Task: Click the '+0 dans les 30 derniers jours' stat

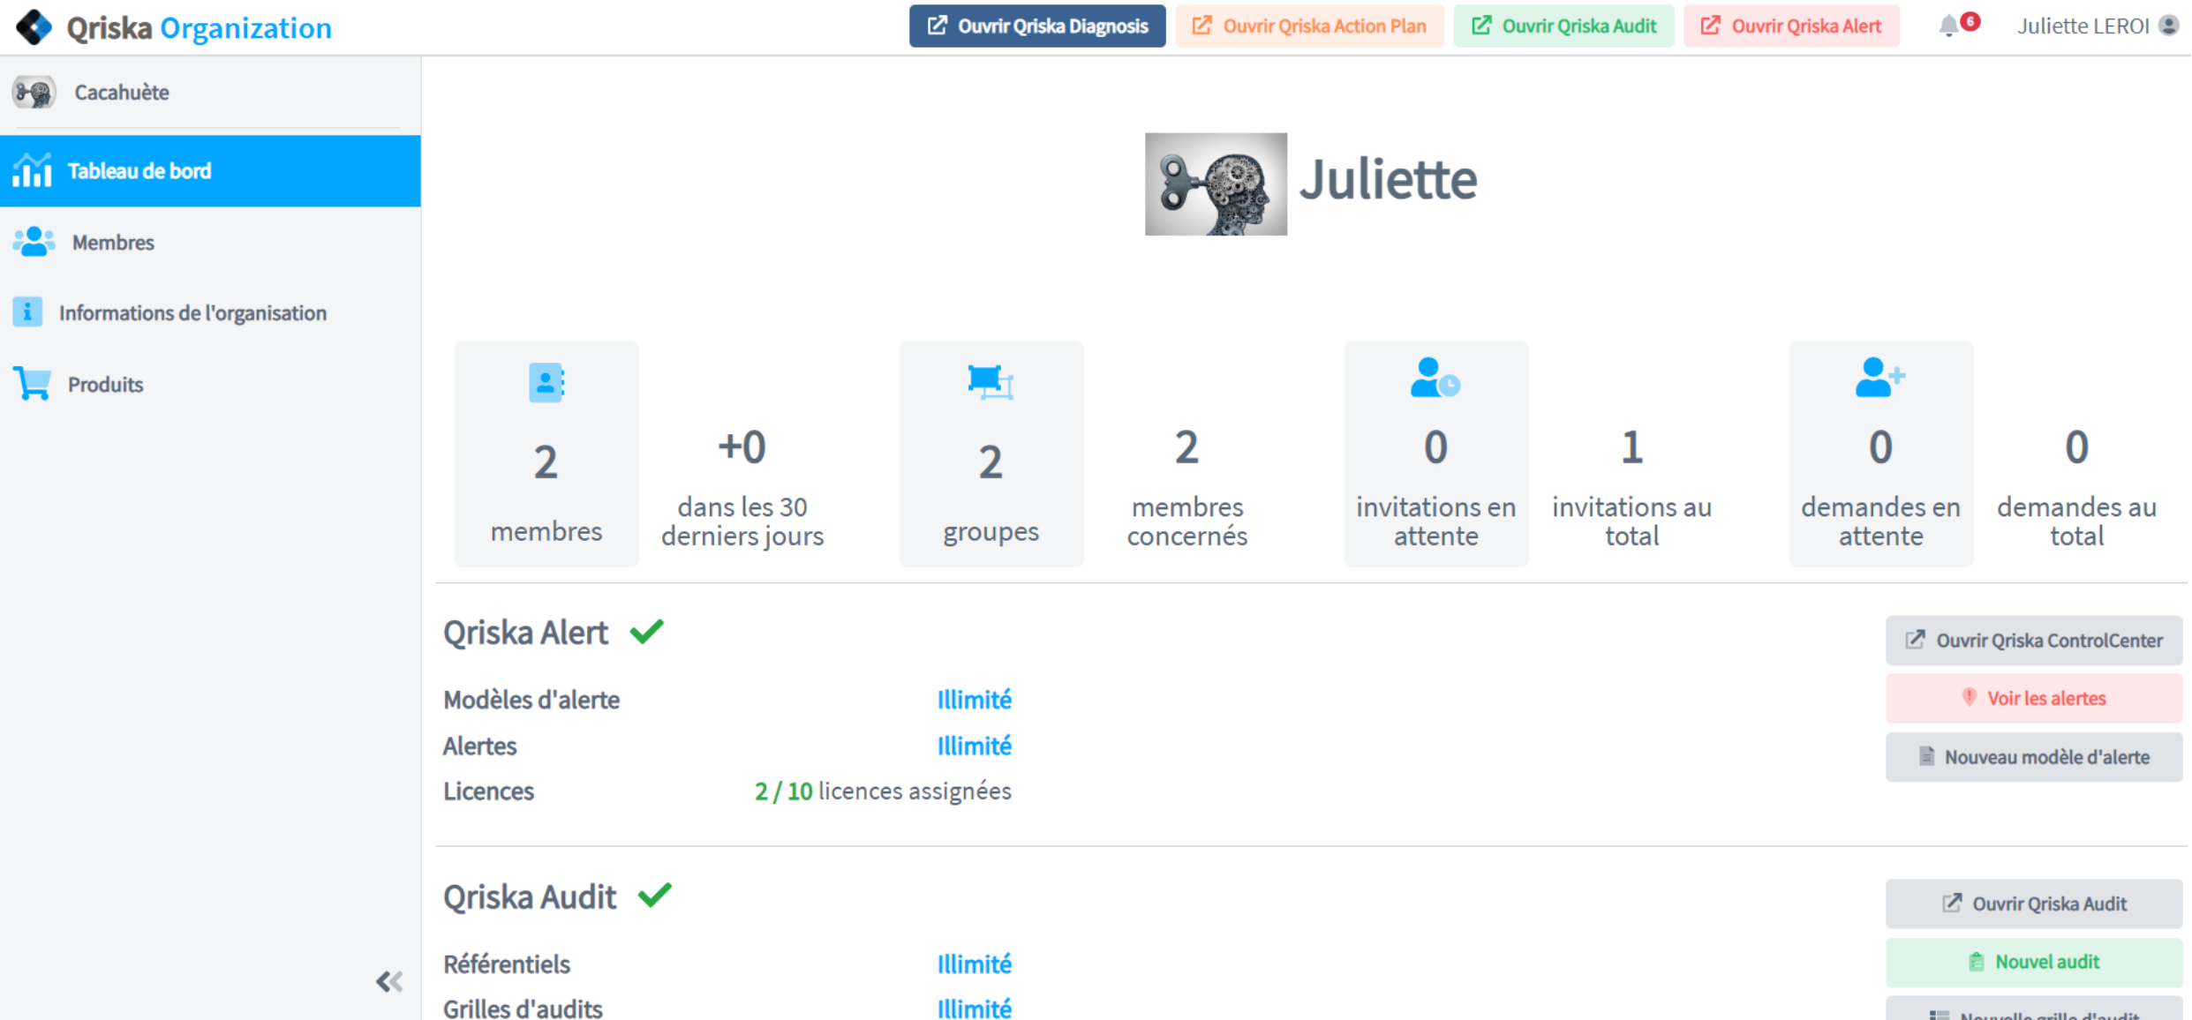Action: tap(742, 487)
